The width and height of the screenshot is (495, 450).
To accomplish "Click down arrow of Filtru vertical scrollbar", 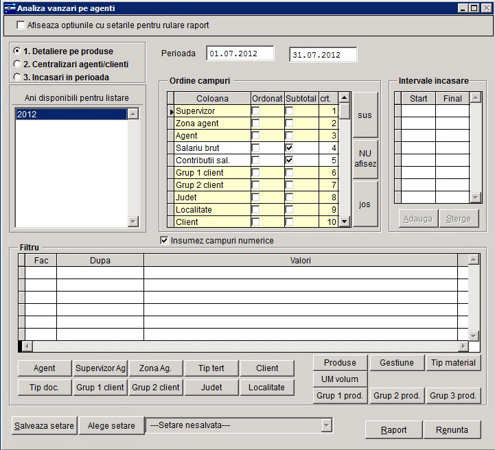I will (474, 335).
